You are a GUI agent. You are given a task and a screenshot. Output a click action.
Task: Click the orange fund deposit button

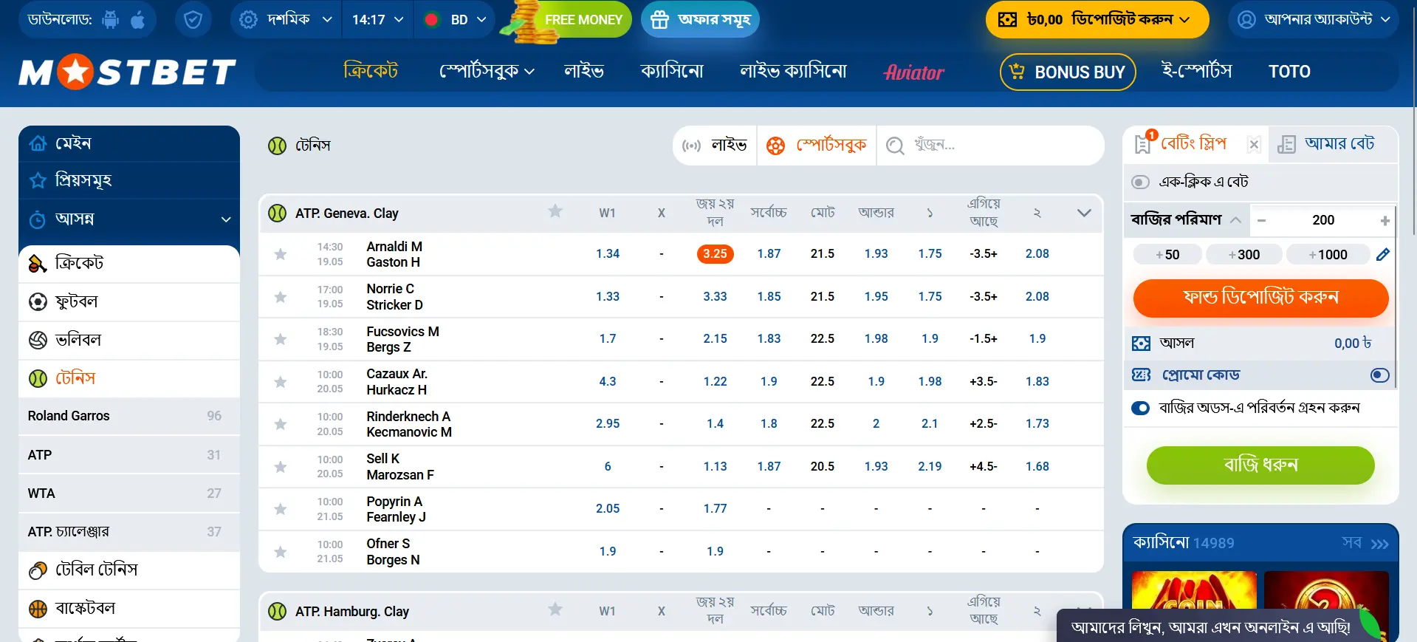pyautogui.click(x=1260, y=298)
